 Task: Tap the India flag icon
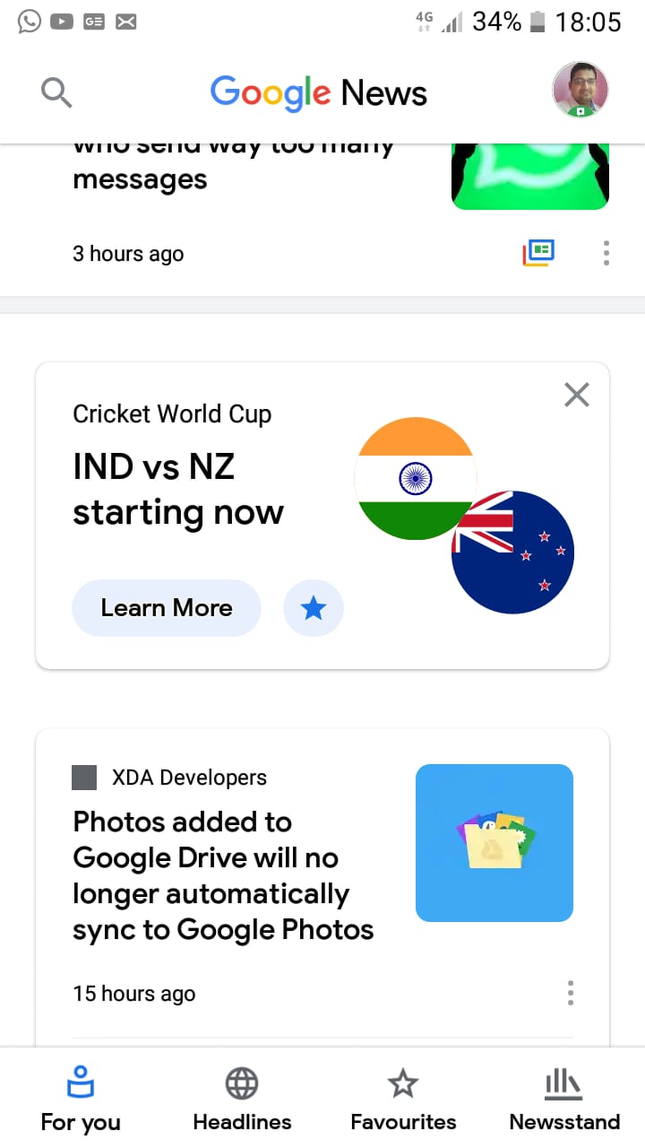[x=416, y=478]
